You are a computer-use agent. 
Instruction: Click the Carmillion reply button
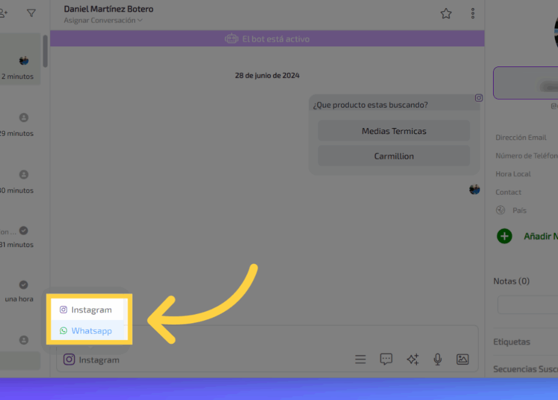393,156
